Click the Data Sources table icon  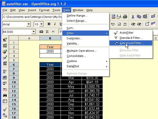pos(5,101)
